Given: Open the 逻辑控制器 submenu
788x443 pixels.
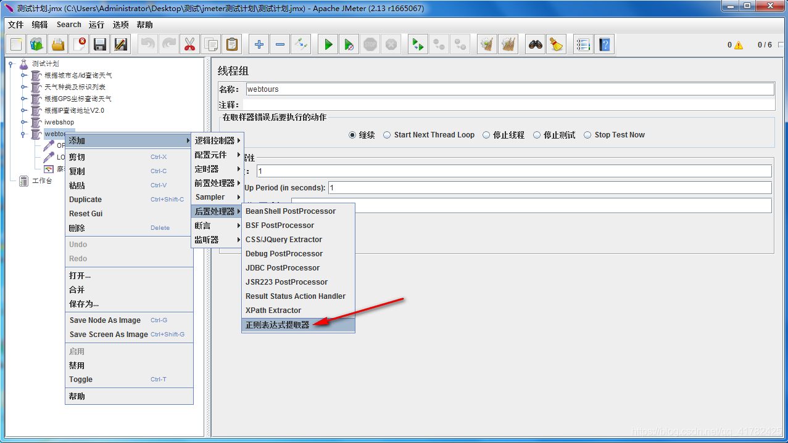Looking at the screenshot, I should pyautogui.click(x=217, y=140).
